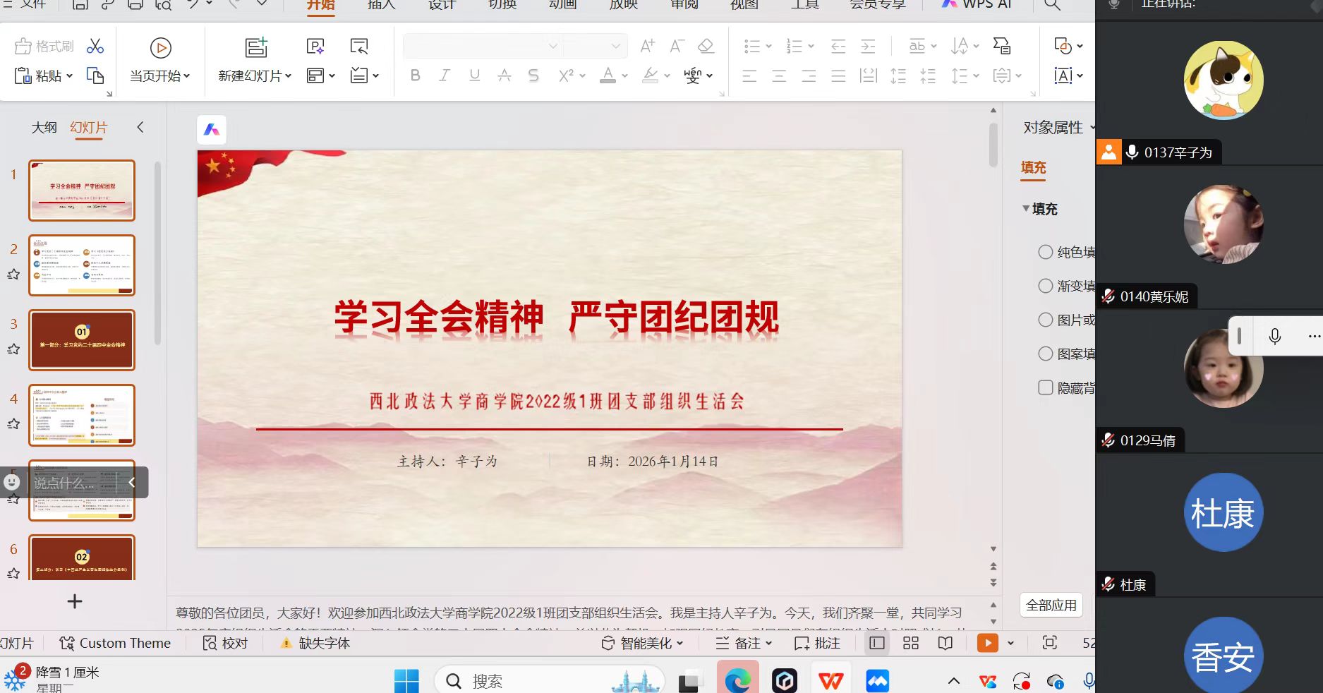Select the 渐变填充 radio option

1046,286
